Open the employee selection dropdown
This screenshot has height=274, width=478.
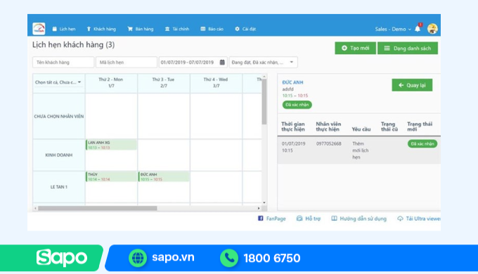coord(58,82)
